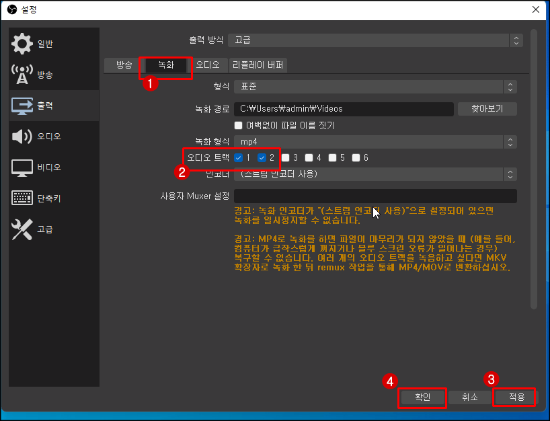Image resolution: width=550 pixels, height=421 pixels.
Task: Confirm settings with 확인 button
Action: [422, 397]
